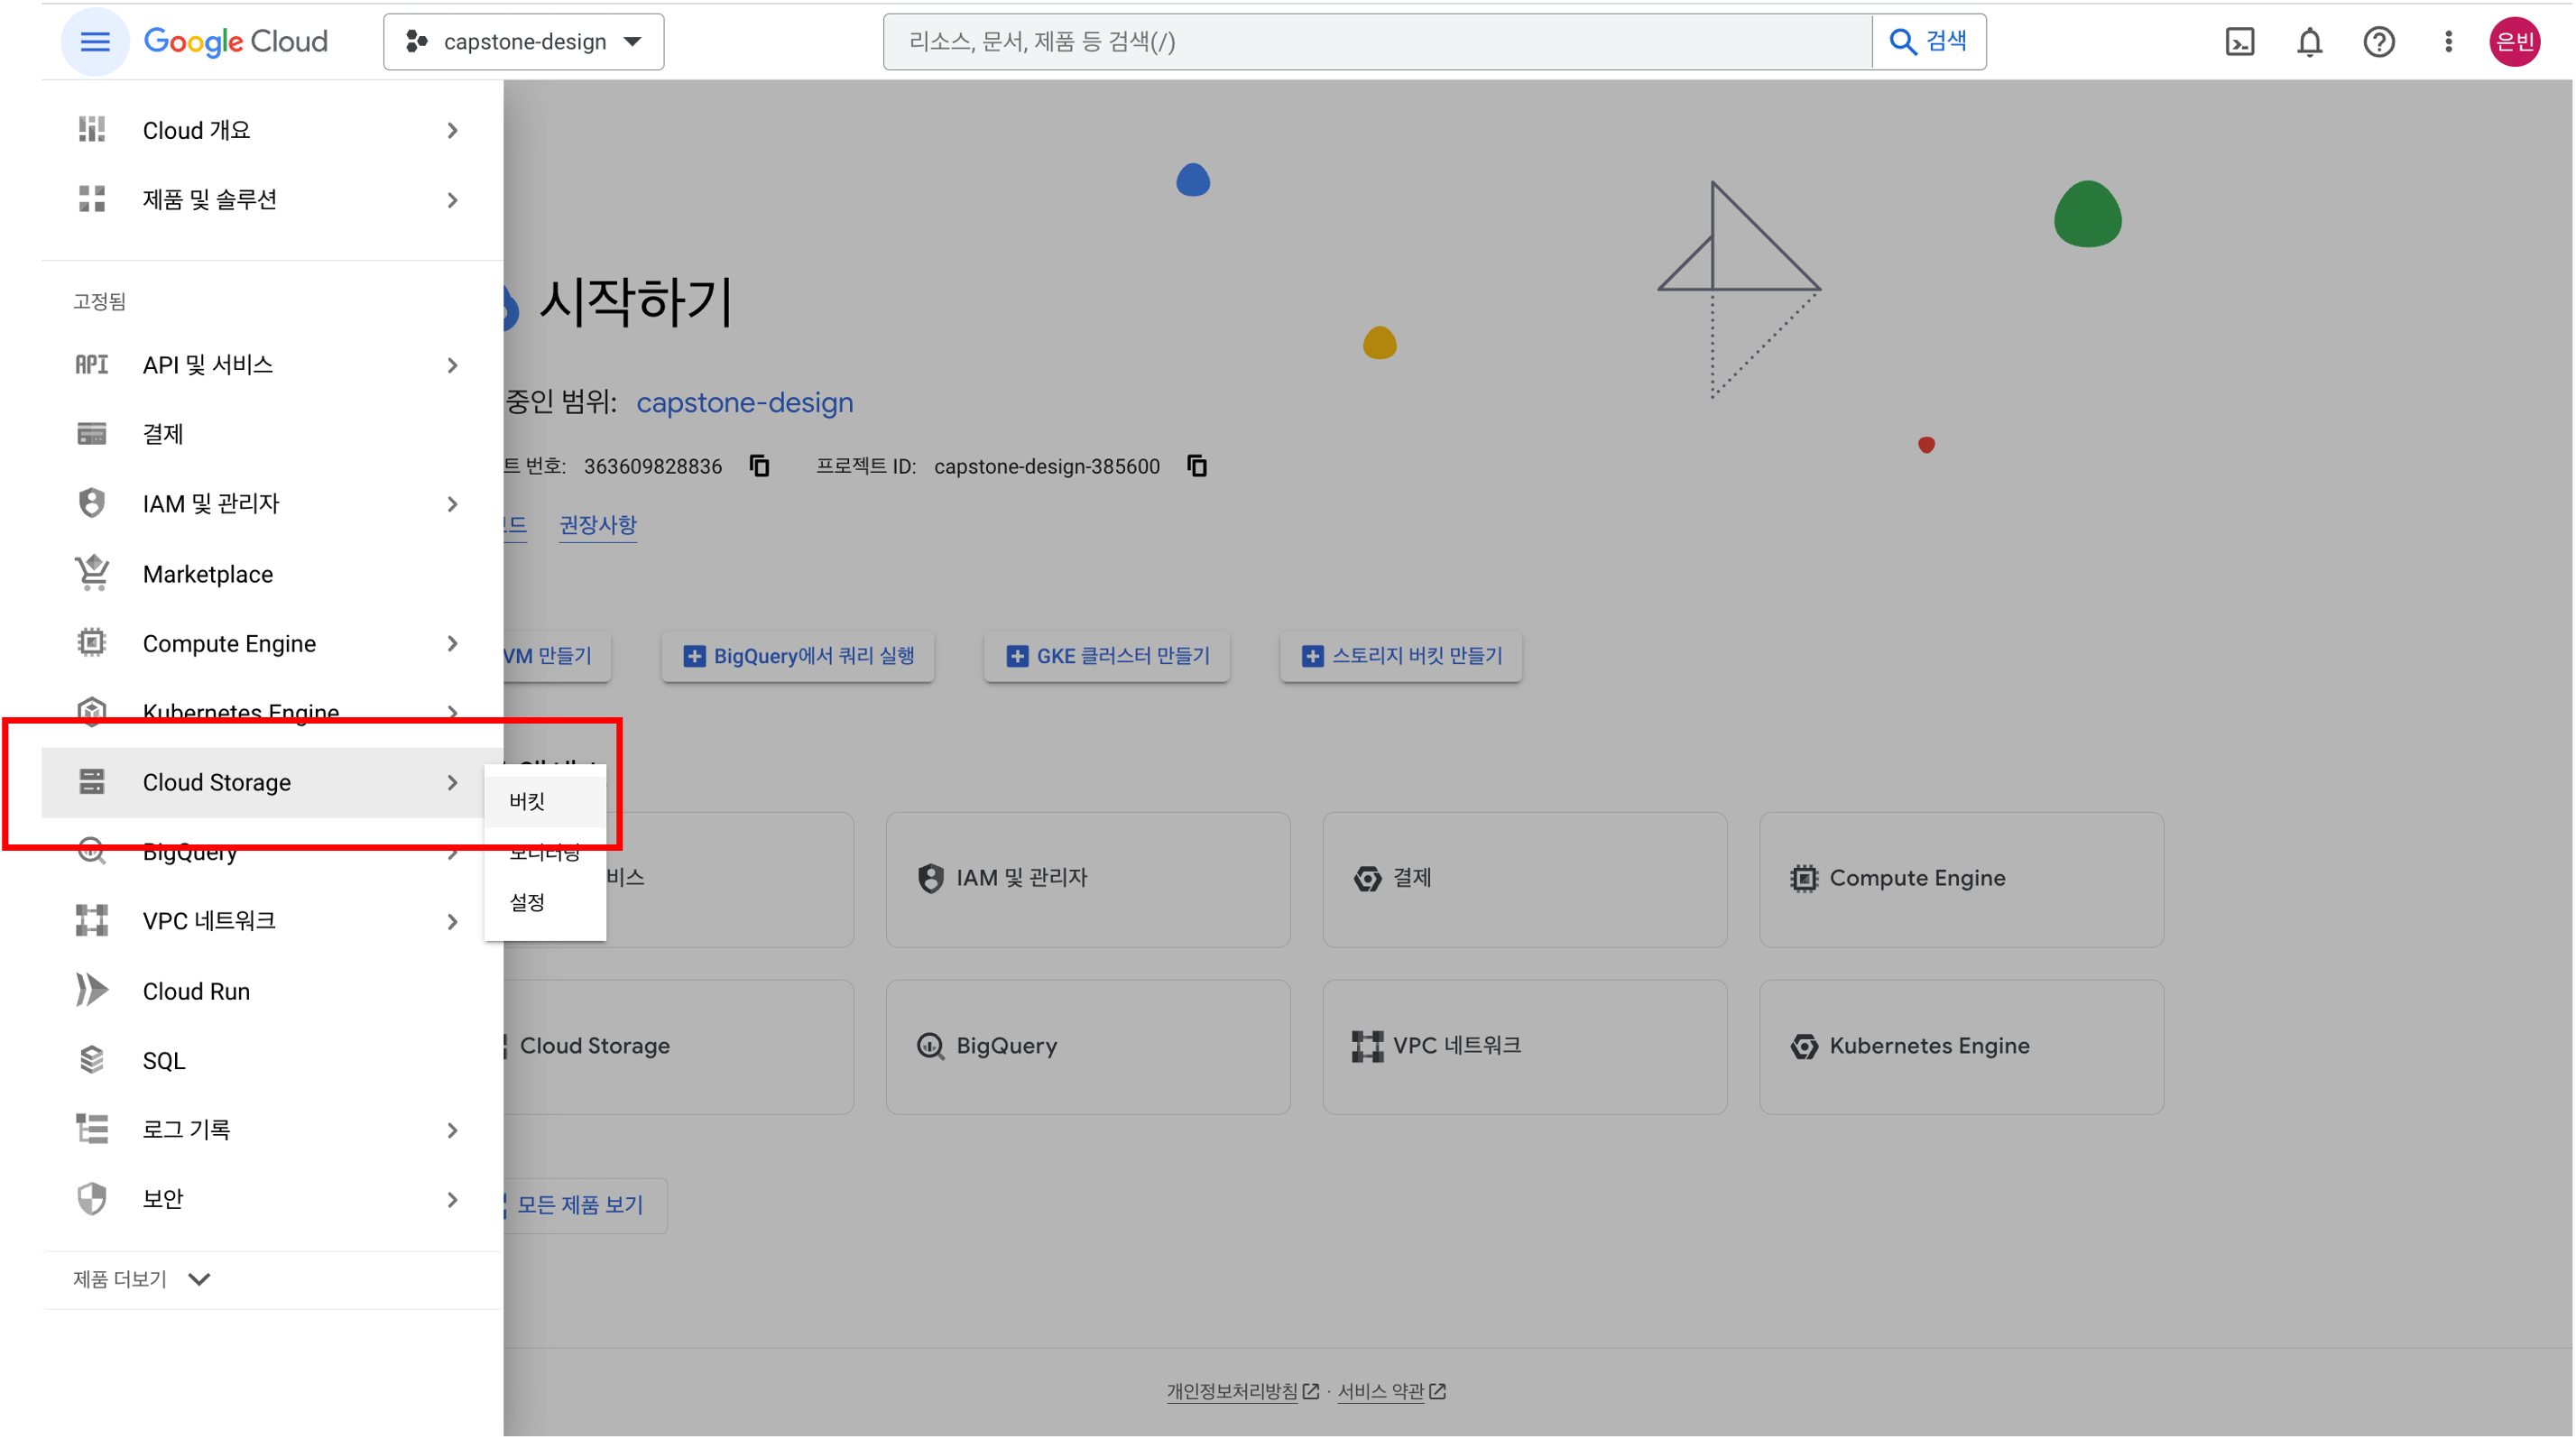Open Marketplace from the sidebar
This screenshot has height=1439, width=2576.
click(x=207, y=574)
